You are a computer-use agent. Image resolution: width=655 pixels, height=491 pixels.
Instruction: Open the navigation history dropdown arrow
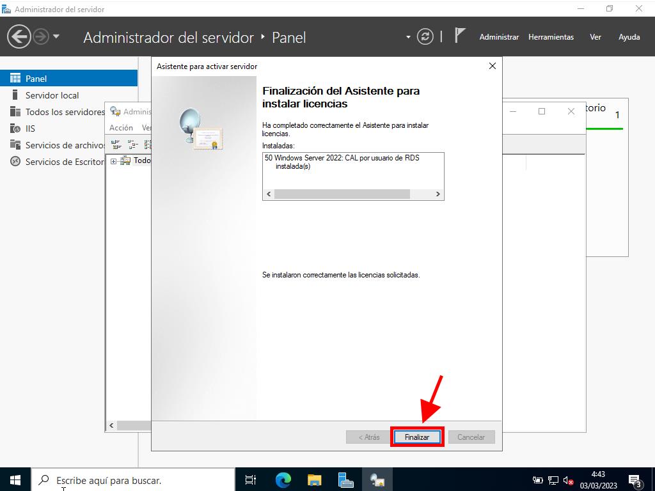click(x=56, y=37)
